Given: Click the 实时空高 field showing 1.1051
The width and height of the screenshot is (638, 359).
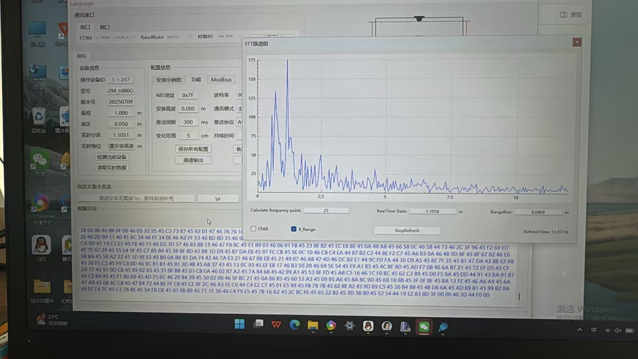Looking at the screenshot, I should pos(121,135).
